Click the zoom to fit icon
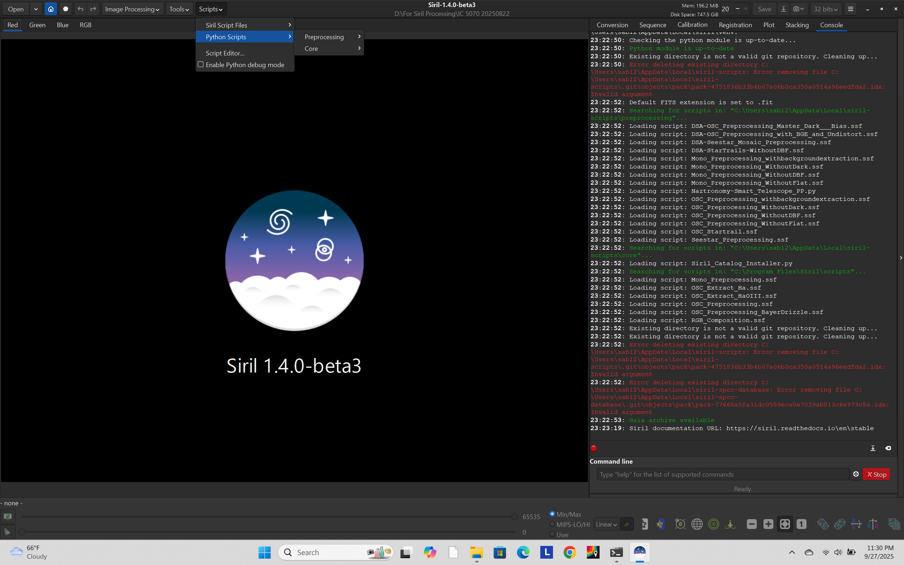The image size is (904, 565). pyautogui.click(x=784, y=524)
